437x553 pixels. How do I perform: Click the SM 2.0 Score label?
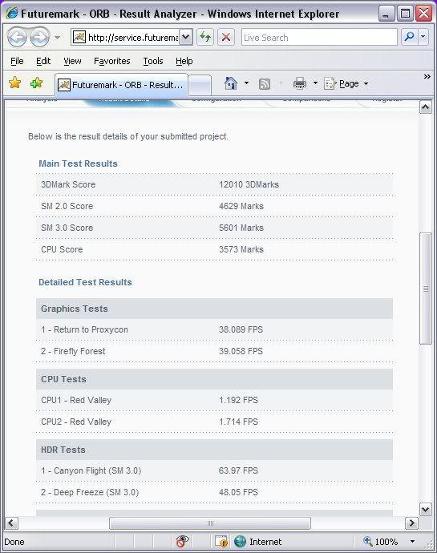(x=67, y=206)
